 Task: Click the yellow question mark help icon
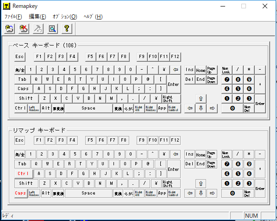tap(67, 28)
